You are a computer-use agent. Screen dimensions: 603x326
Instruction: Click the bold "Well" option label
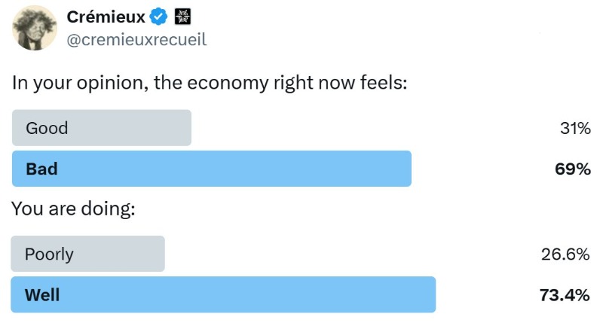point(42,294)
